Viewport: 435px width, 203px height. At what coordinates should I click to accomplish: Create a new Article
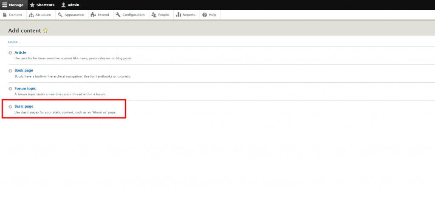20,53
